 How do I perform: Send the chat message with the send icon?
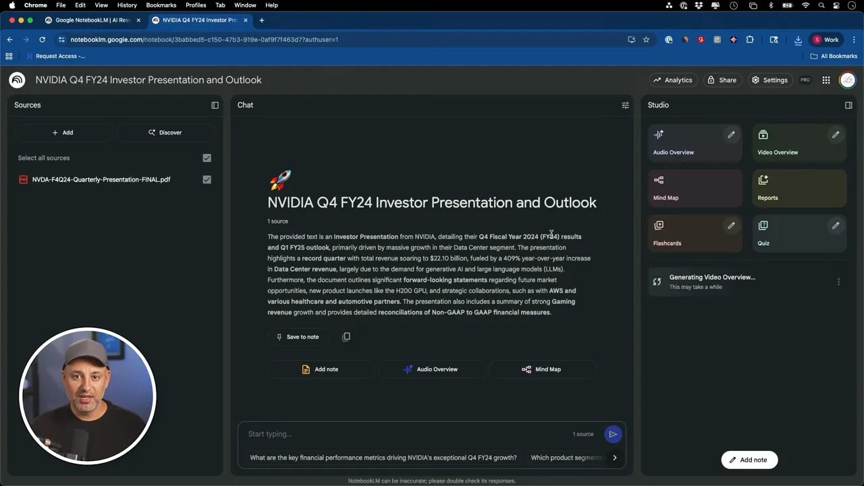point(613,434)
